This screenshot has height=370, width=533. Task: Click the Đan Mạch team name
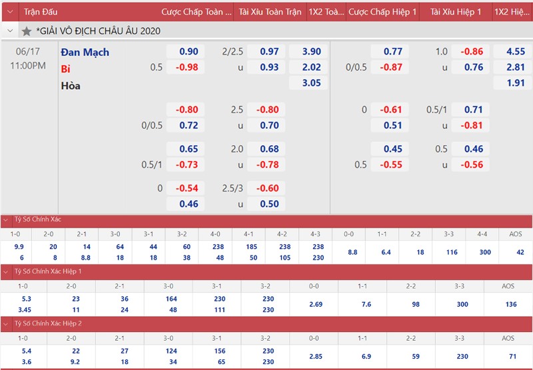tap(85, 52)
